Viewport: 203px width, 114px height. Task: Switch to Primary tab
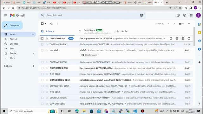pos(57,31)
